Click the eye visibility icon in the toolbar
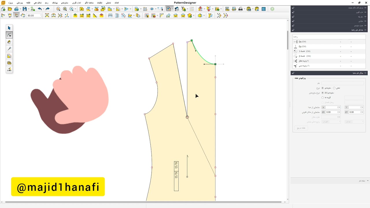The image size is (370, 208). coord(152,9)
